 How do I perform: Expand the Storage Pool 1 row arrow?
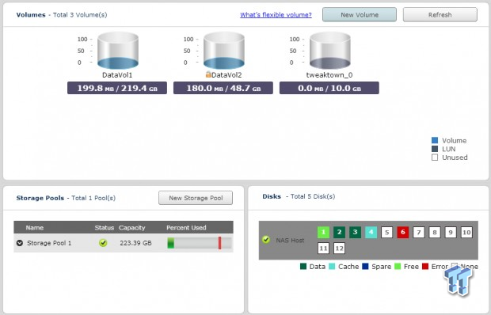tap(20, 243)
